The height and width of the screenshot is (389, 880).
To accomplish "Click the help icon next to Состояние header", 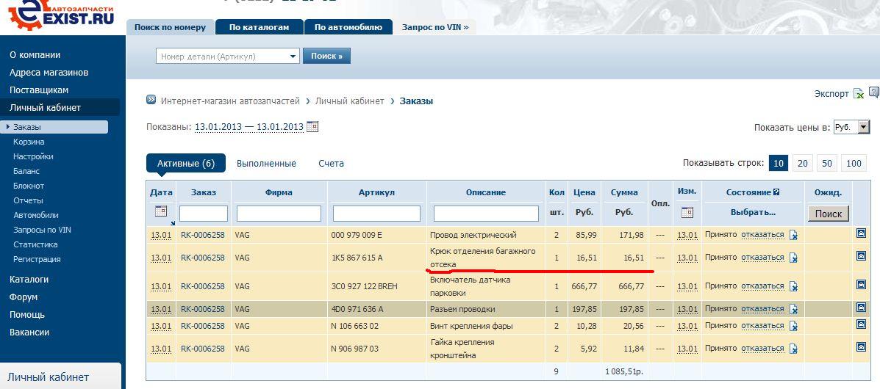I will point(776,192).
